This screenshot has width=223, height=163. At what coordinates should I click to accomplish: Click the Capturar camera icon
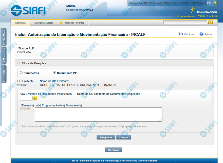181,34
